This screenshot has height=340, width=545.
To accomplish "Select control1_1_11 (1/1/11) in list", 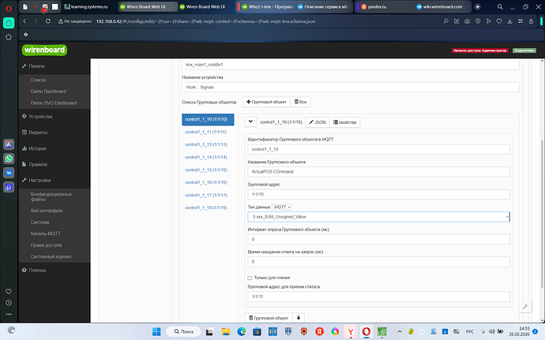I will [x=206, y=132].
